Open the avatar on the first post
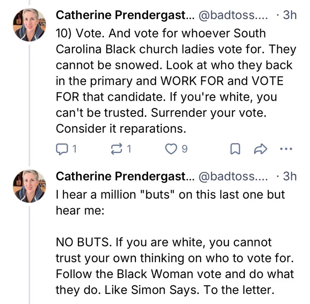 pyautogui.click(x=29, y=25)
